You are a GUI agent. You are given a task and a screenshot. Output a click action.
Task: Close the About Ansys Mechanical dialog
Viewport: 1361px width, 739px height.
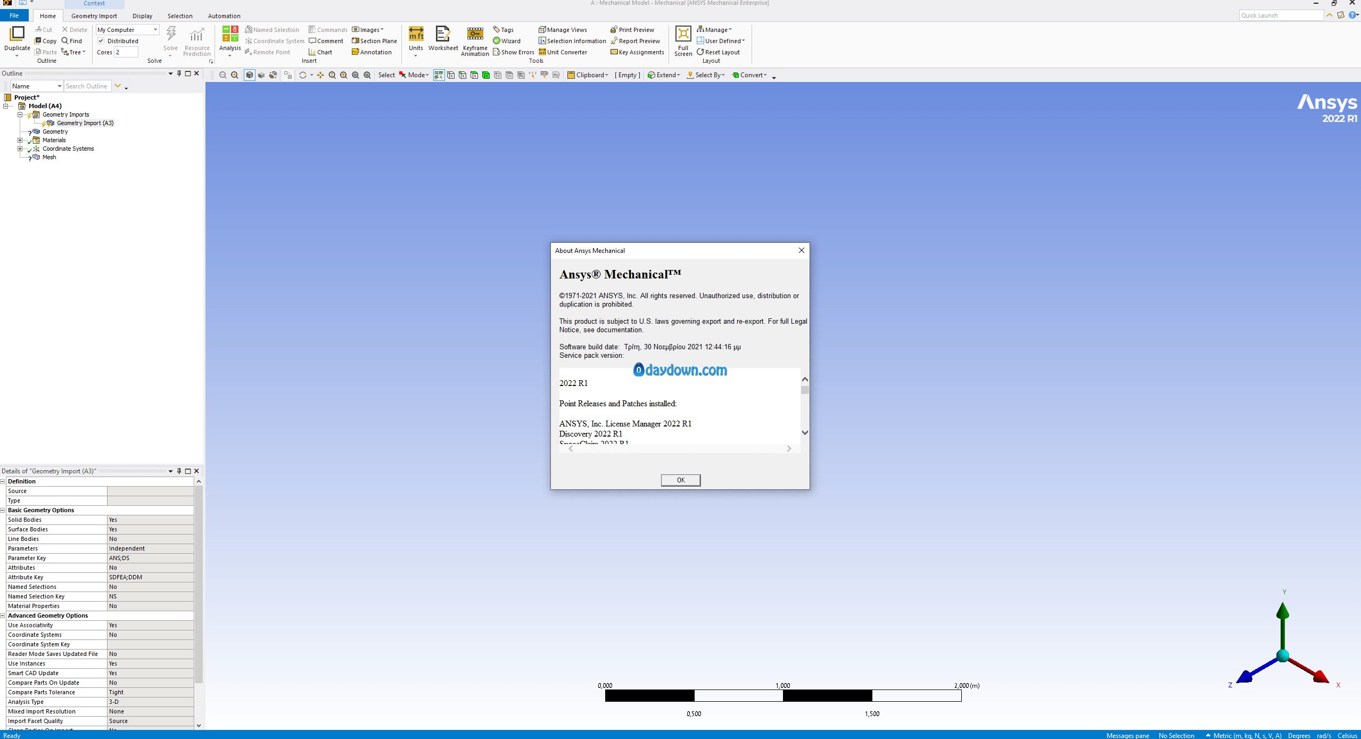click(801, 250)
